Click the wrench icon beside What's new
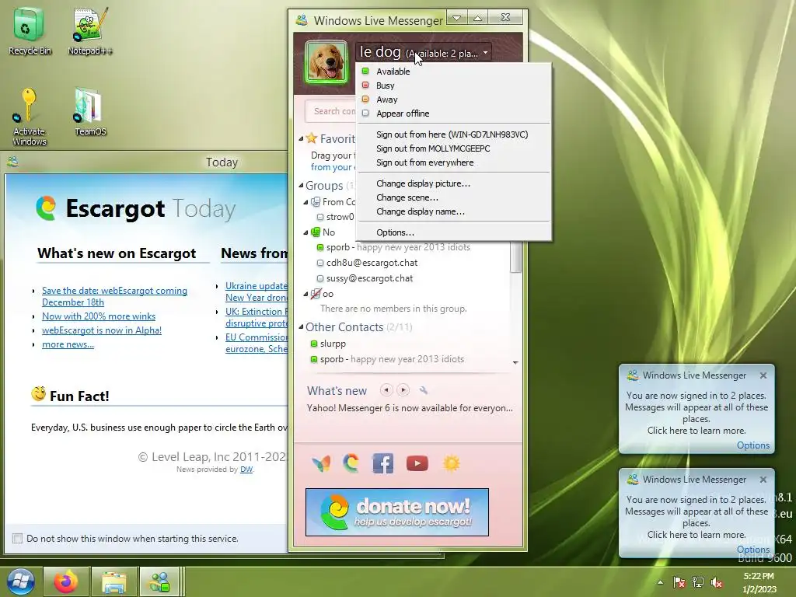 tap(424, 390)
